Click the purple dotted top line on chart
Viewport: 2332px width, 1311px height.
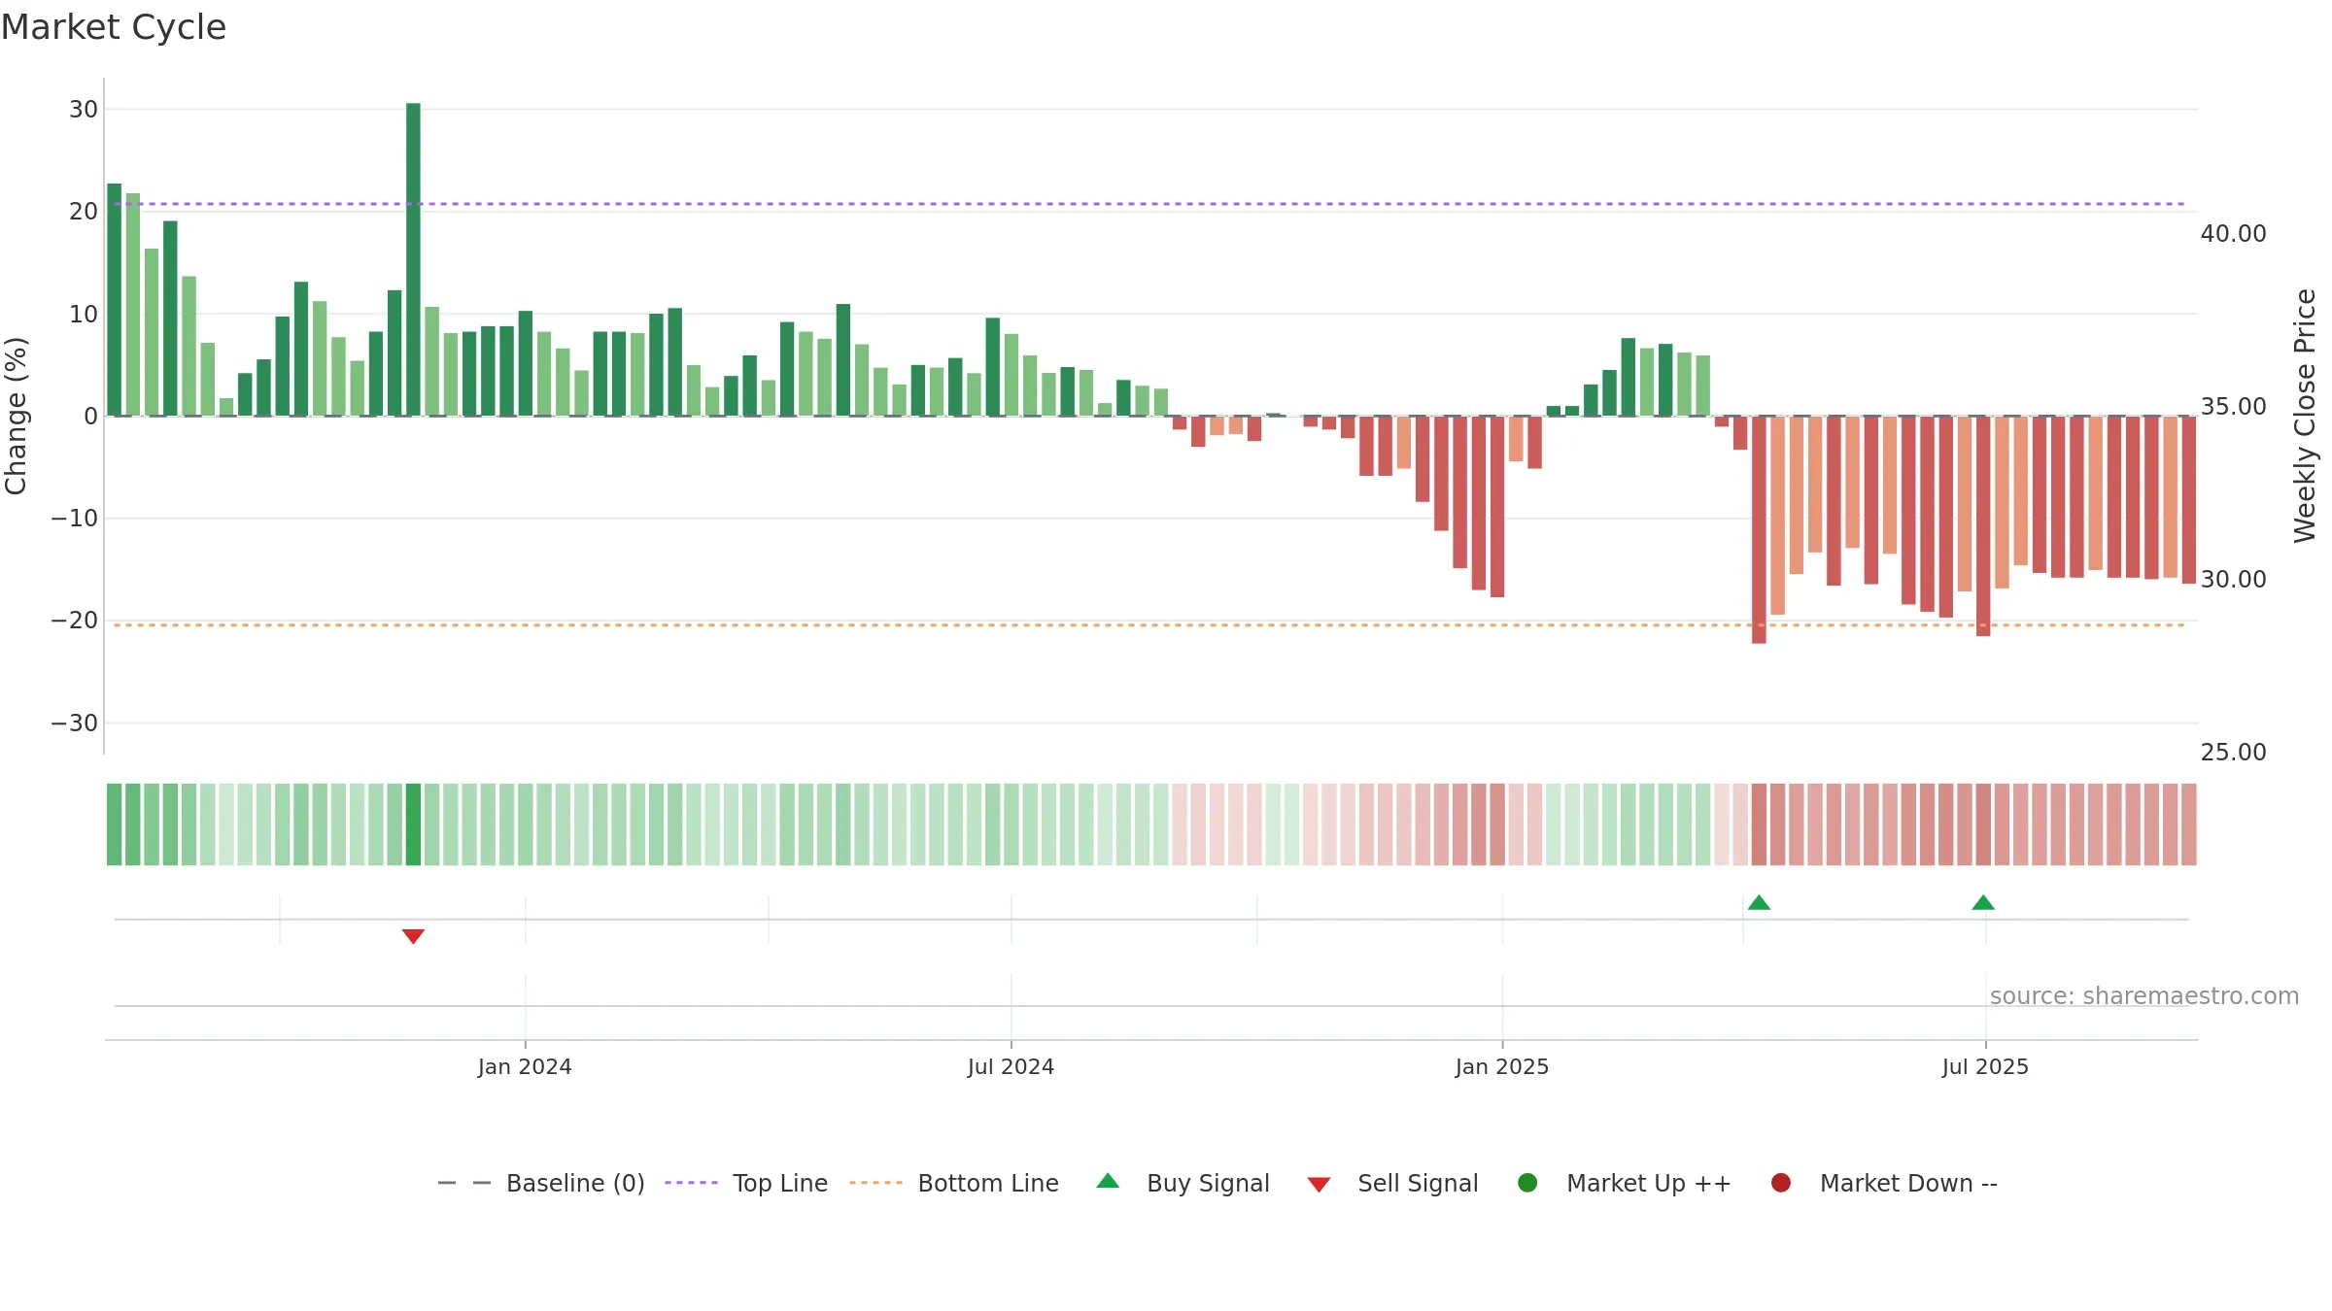(x=1149, y=204)
